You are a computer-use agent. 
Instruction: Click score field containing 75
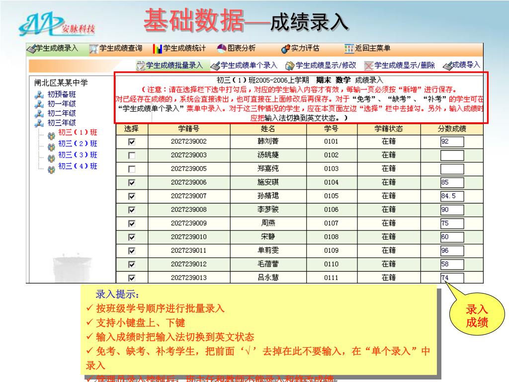click(x=452, y=224)
